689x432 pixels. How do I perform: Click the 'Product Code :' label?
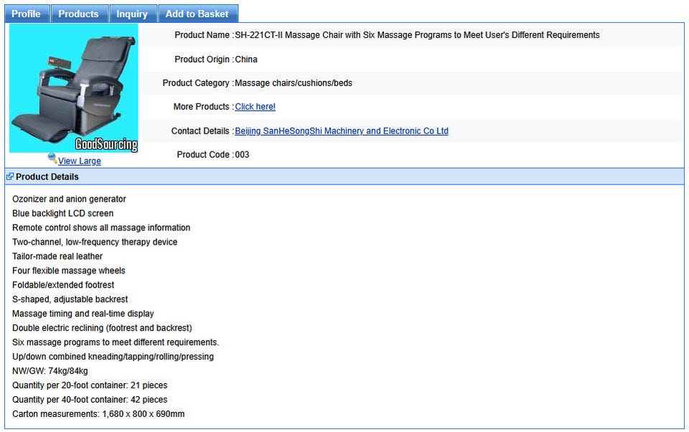coord(205,155)
